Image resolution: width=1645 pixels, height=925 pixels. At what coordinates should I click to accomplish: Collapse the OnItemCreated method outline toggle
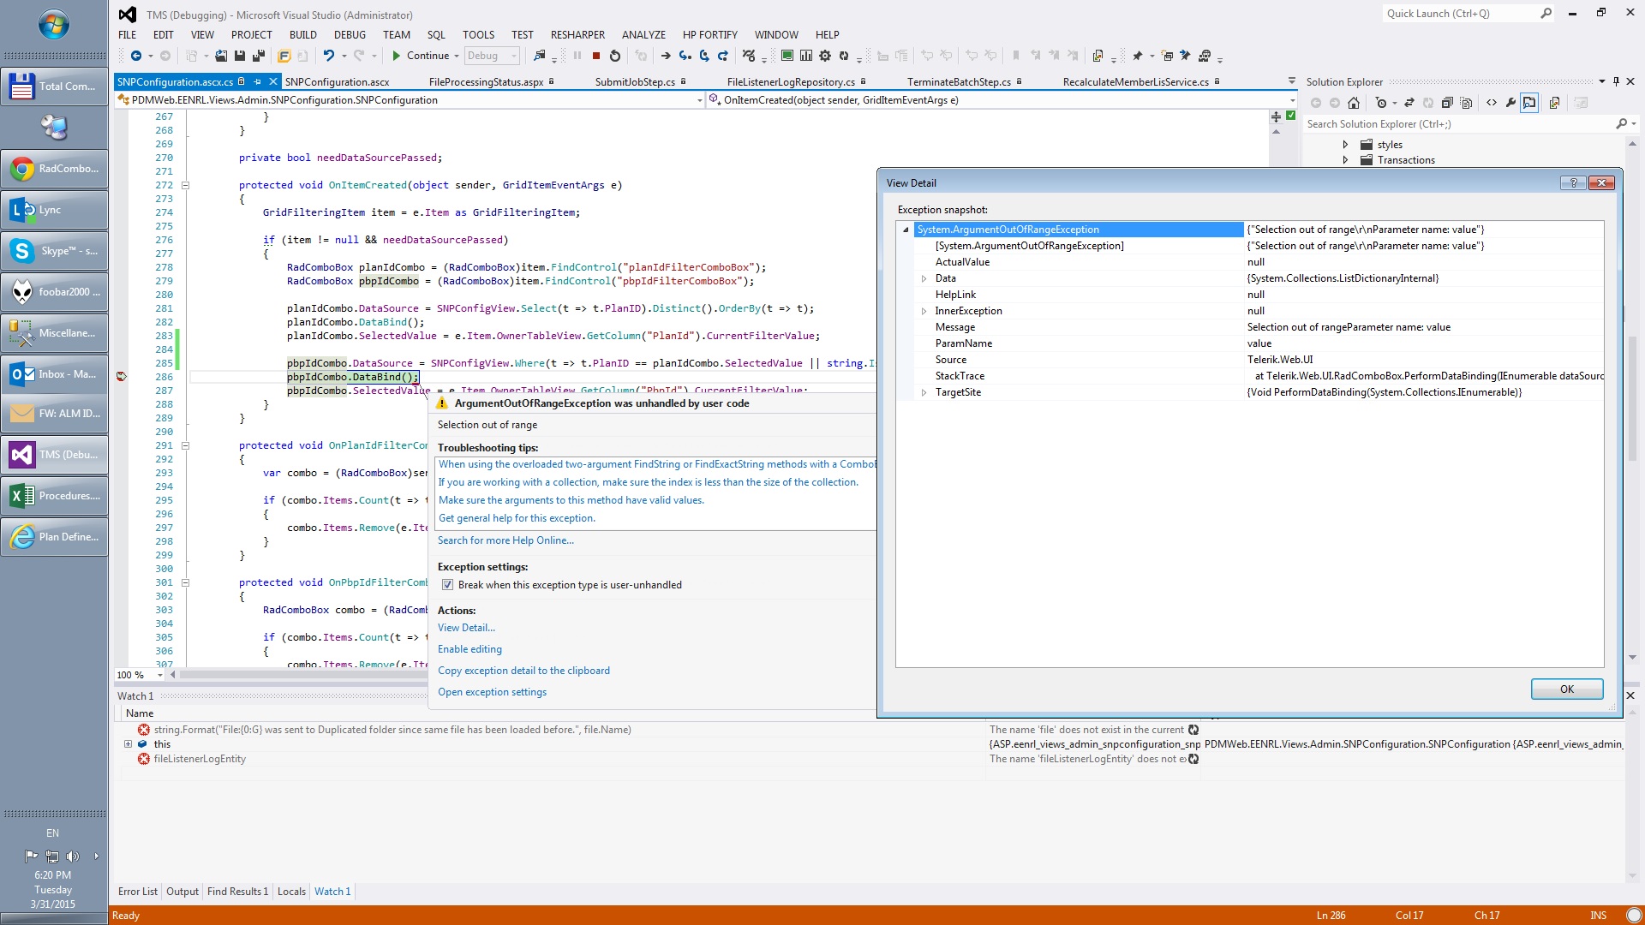185,185
